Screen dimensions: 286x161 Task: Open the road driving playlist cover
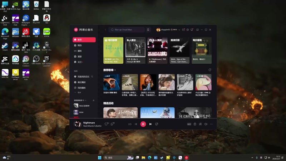coord(130,82)
